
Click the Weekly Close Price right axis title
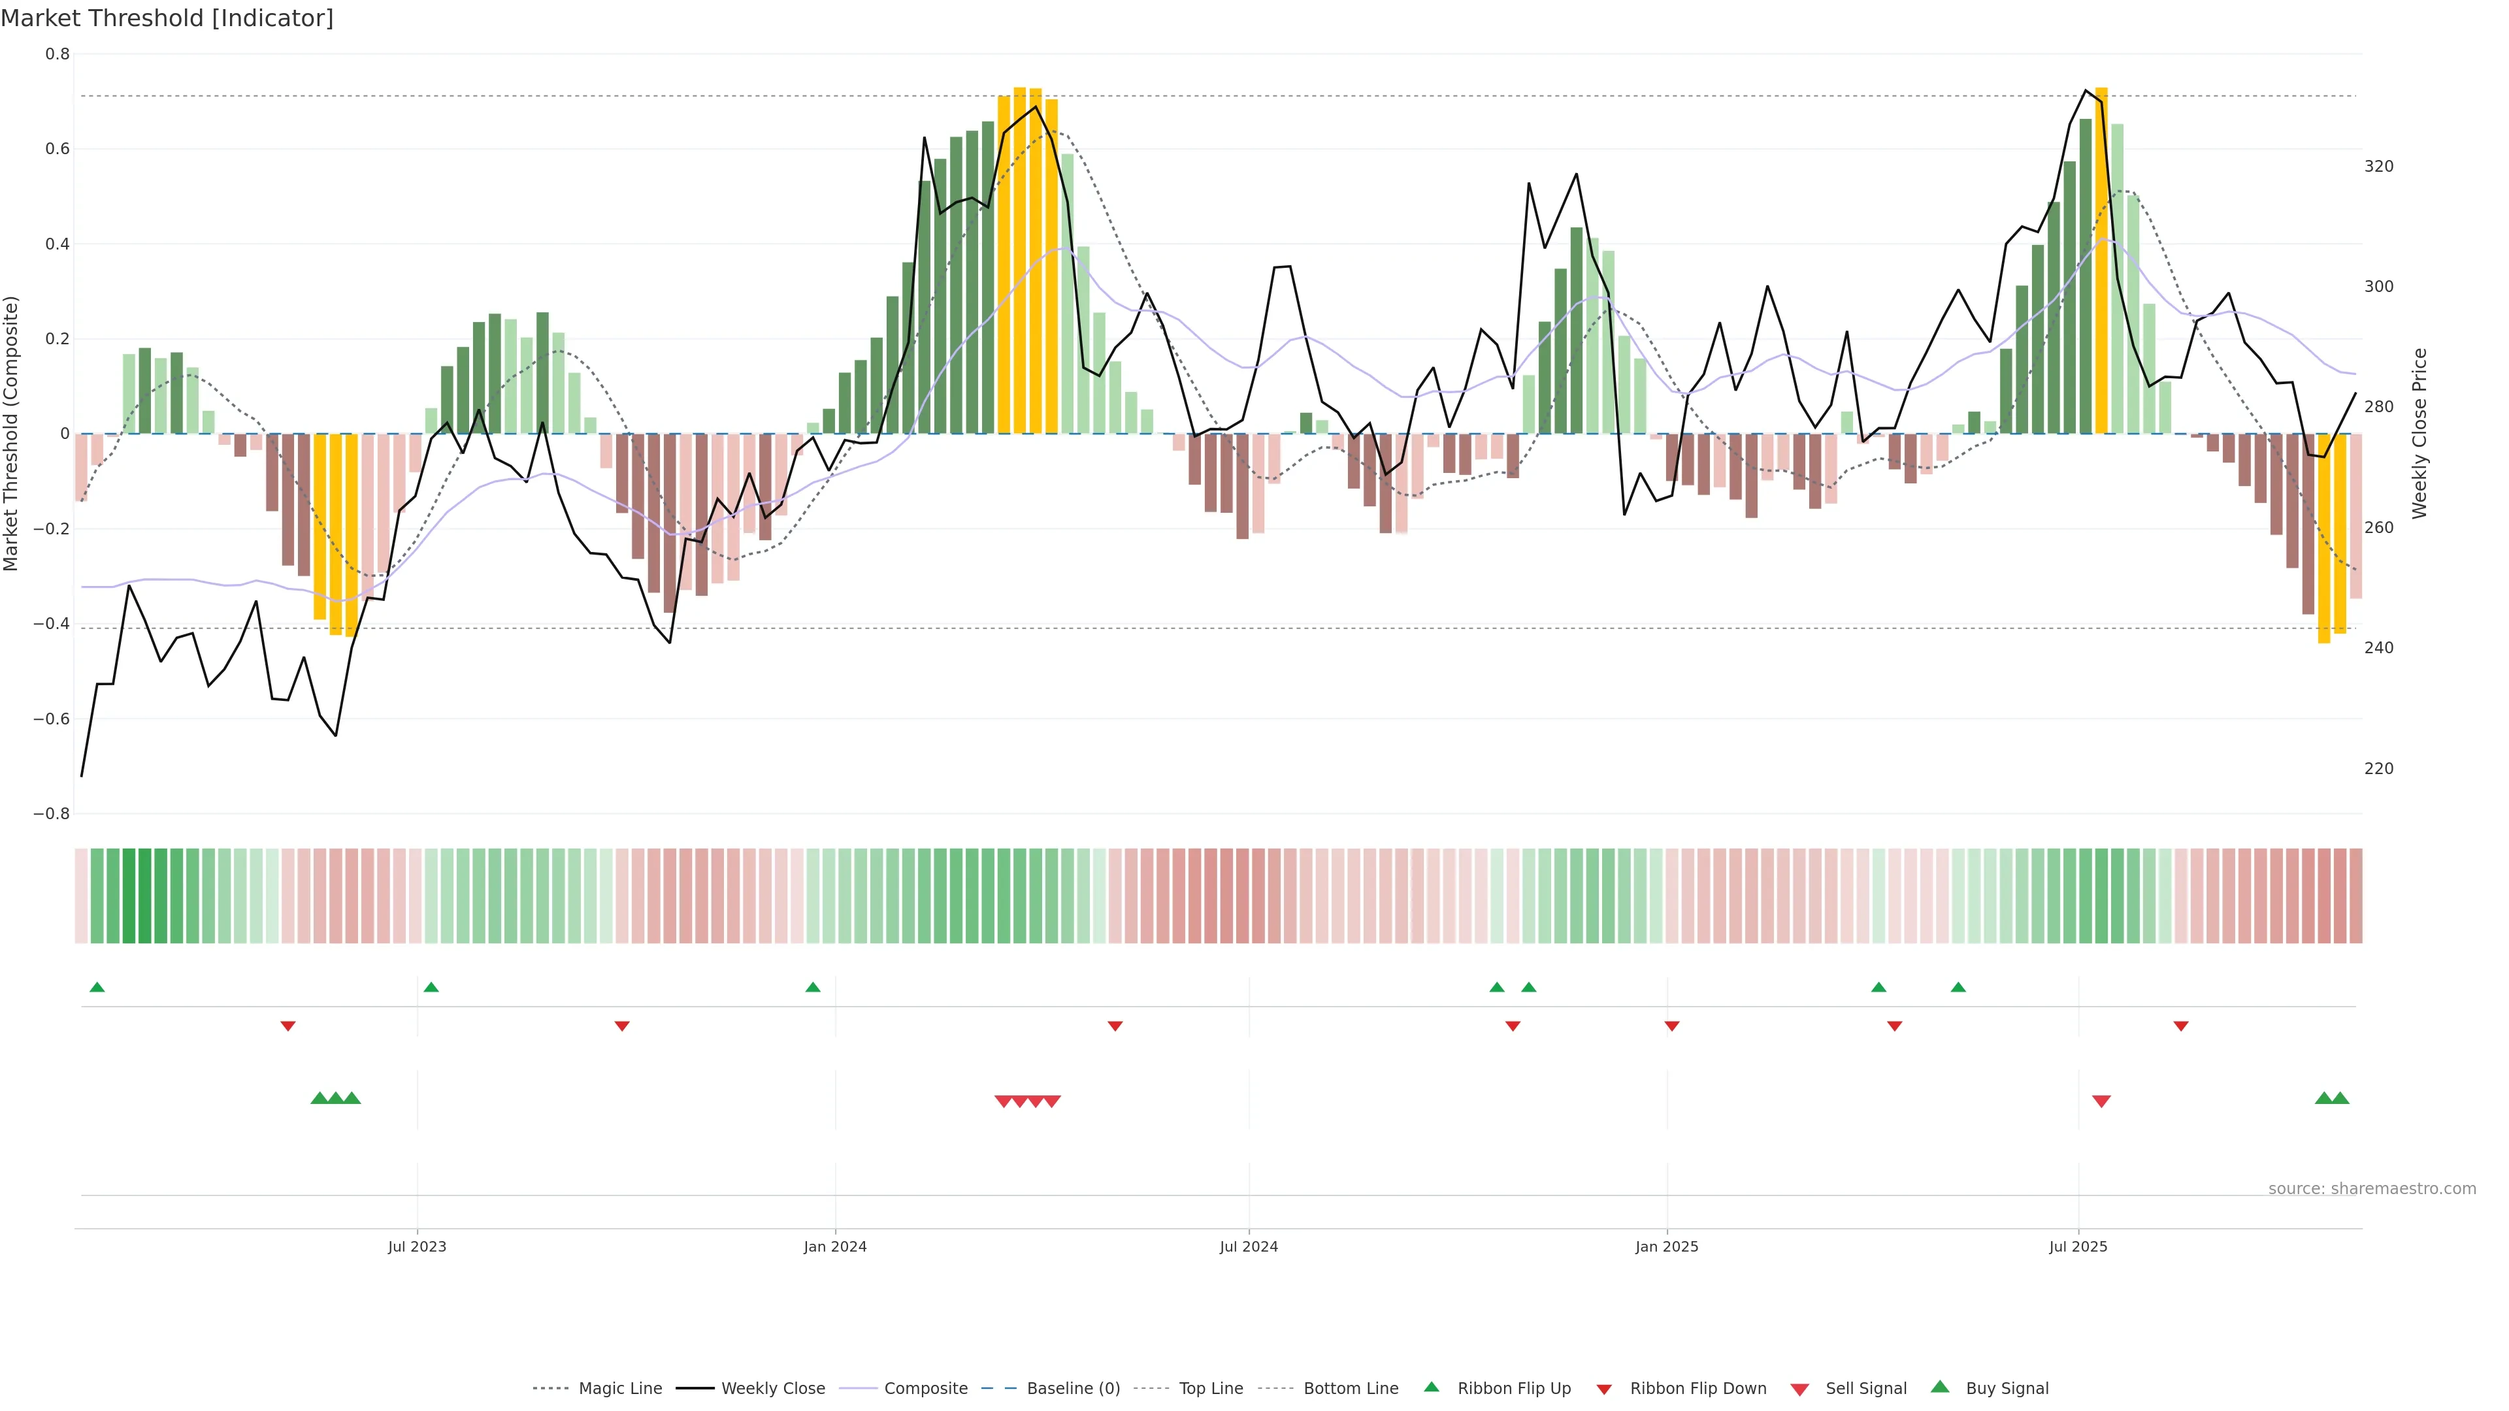(x=2419, y=433)
